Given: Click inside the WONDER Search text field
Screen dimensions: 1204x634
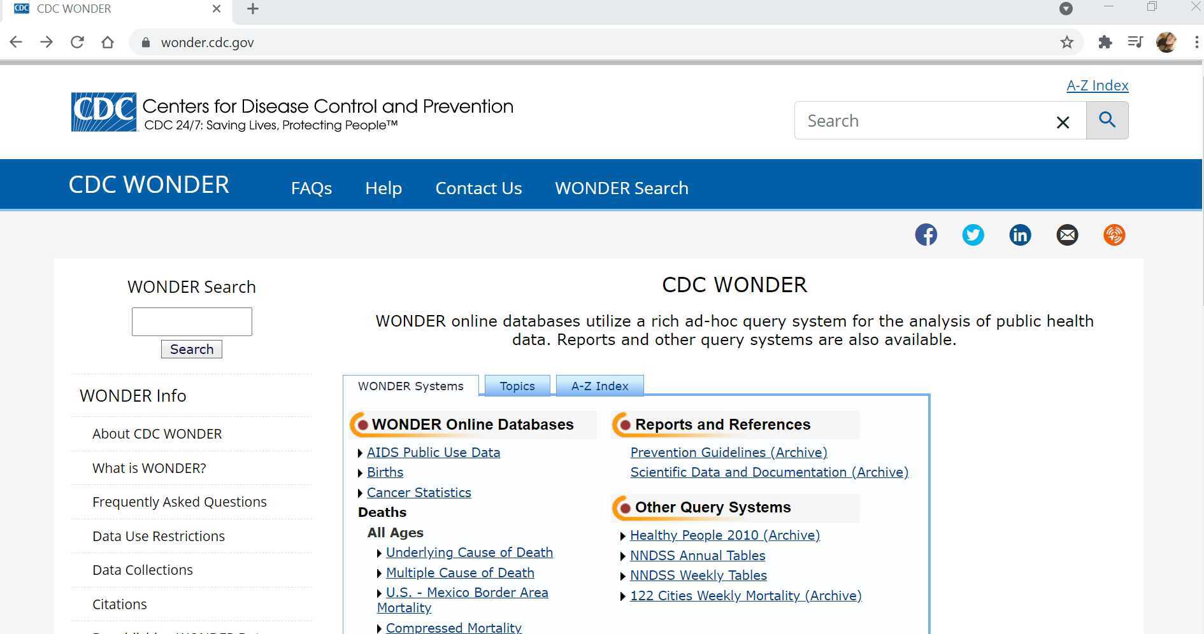Looking at the screenshot, I should [191, 321].
